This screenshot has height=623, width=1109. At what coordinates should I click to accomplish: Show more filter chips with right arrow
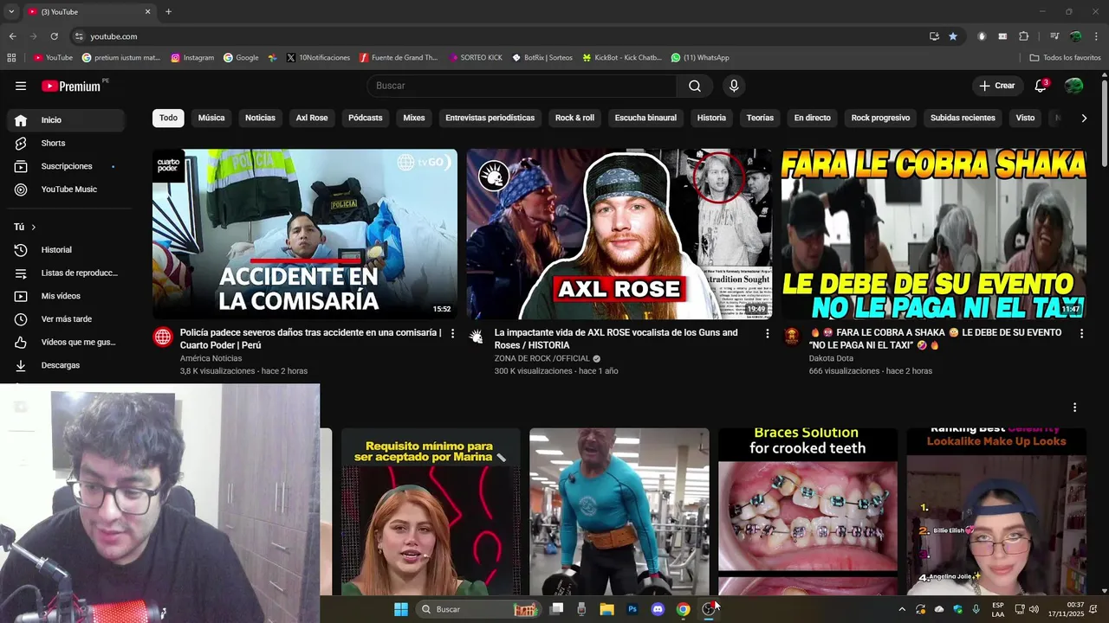1084,118
